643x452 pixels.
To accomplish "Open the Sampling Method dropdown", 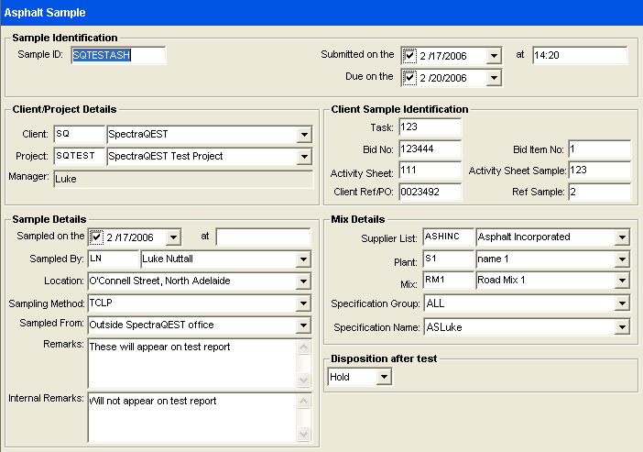I will point(304,303).
